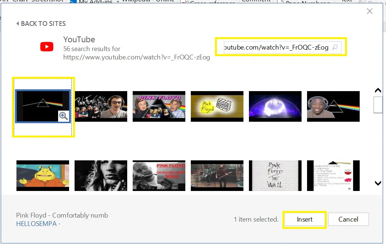
Task: Click the Insert button
Action: (x=304, y=219)
